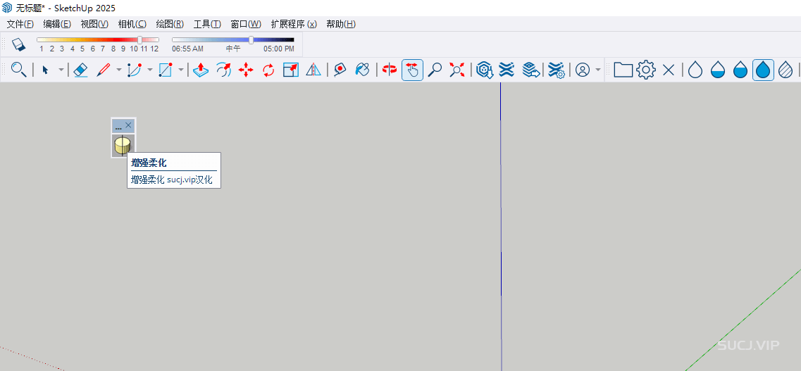Click the user account profile icon
Image resolution: width=801 pixels, height=371 pixels.
[x=583, y=70]
